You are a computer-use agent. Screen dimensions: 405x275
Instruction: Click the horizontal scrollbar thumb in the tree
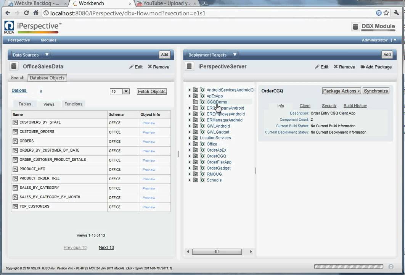[217, 252]
